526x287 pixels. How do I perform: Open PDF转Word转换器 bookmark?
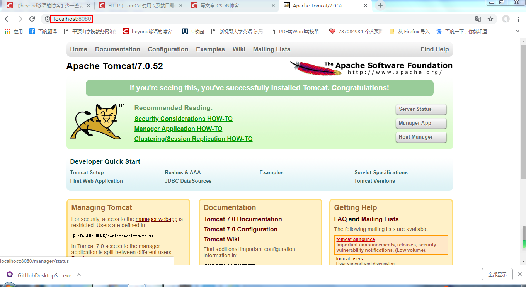point(296,31)
